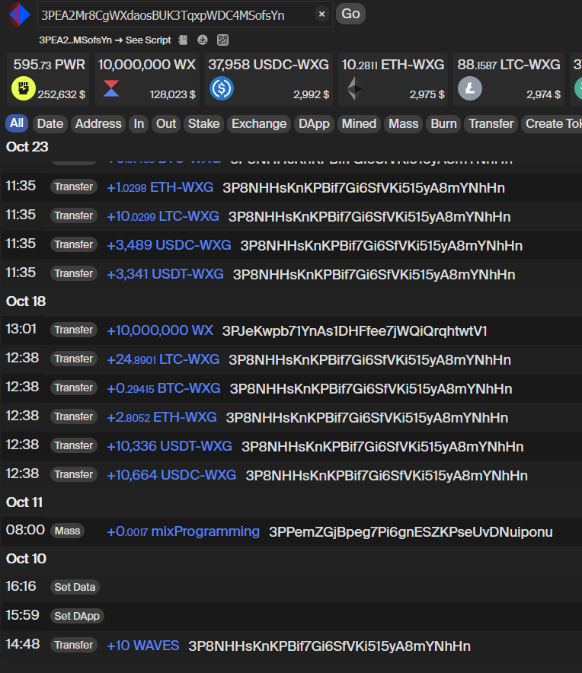
Task: Click the Mass badge at 08:00
Action: click(67, 531)
